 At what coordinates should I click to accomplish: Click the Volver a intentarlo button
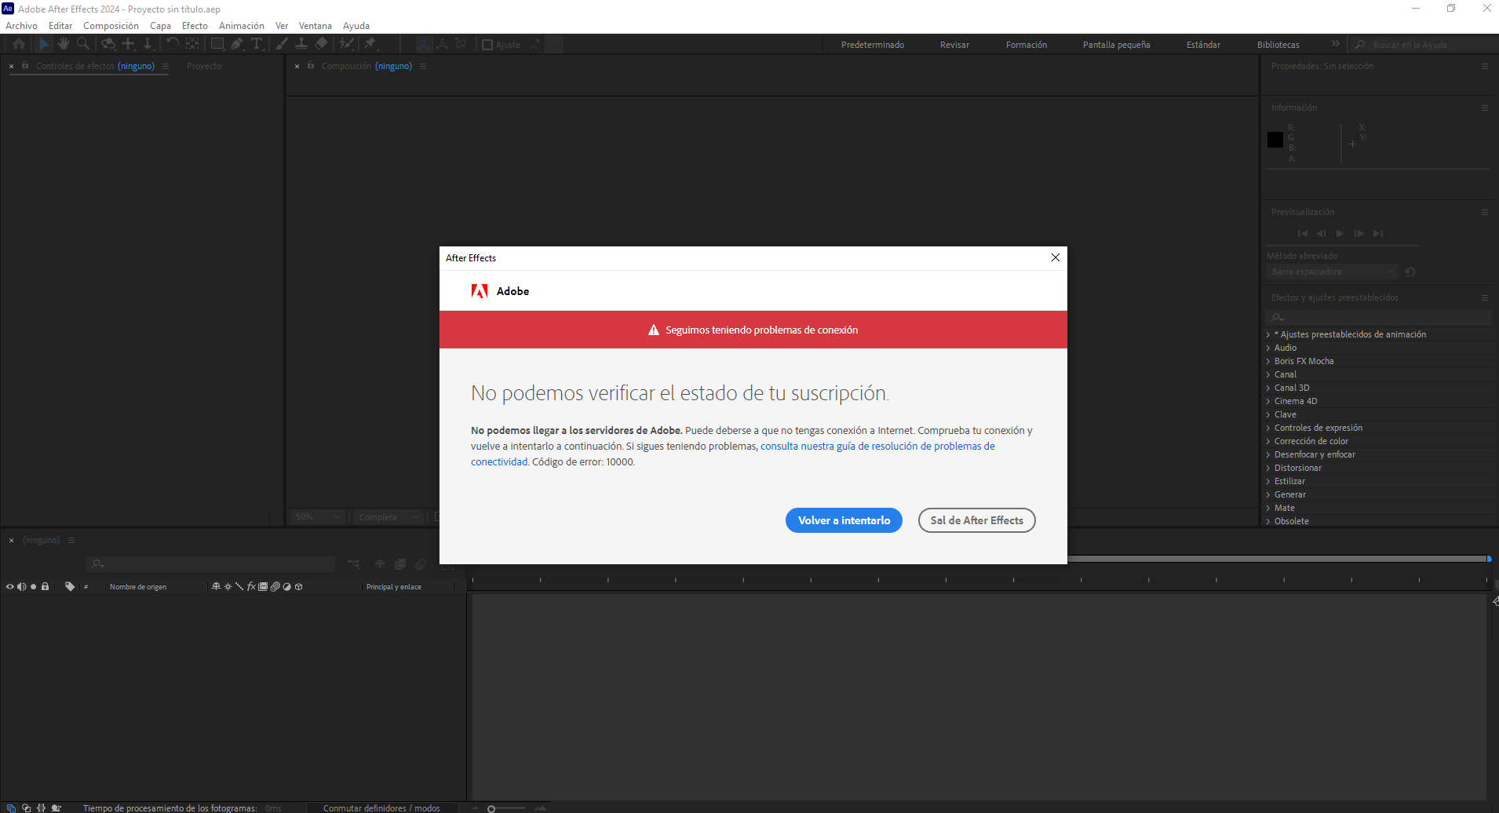[x=844, y=520]
